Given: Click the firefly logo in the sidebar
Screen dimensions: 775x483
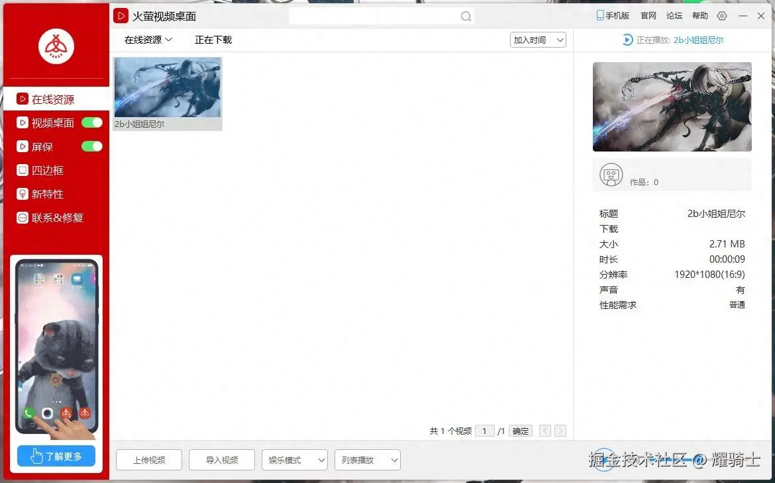Looking at the screenshot, I should pyautogui.click(x=56, y=46).
